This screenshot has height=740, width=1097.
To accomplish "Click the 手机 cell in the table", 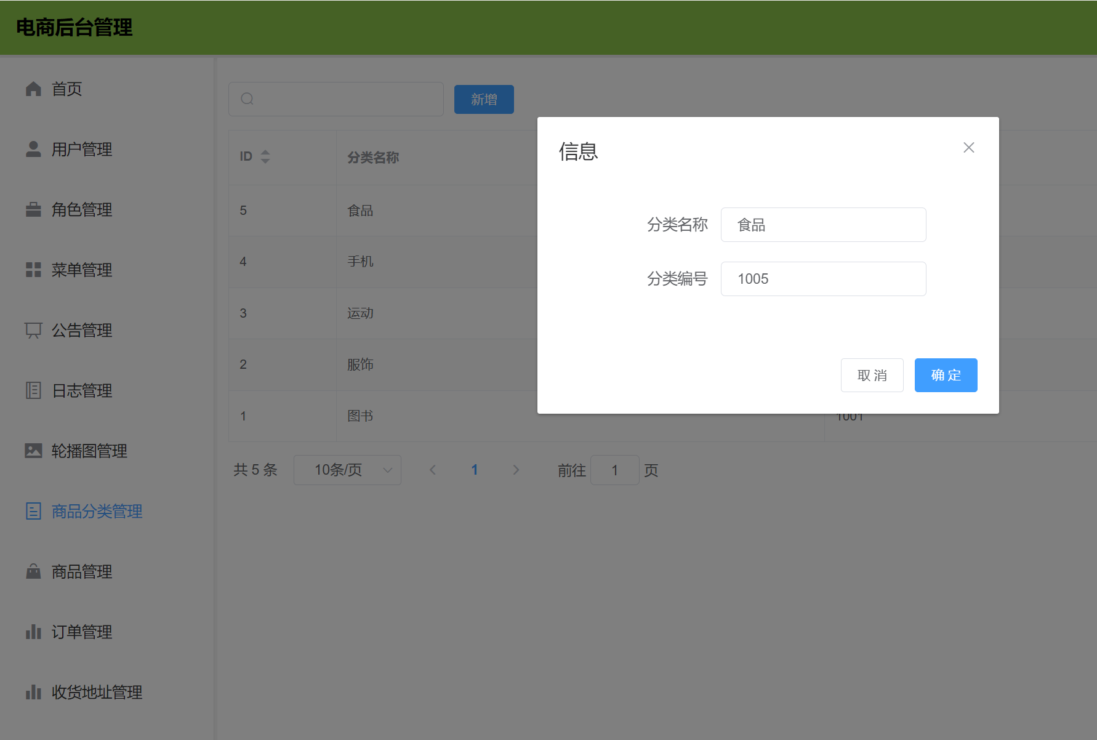I will coord(360,262).
